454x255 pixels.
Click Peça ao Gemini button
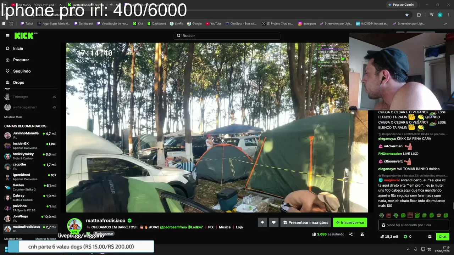pos(401,5)
